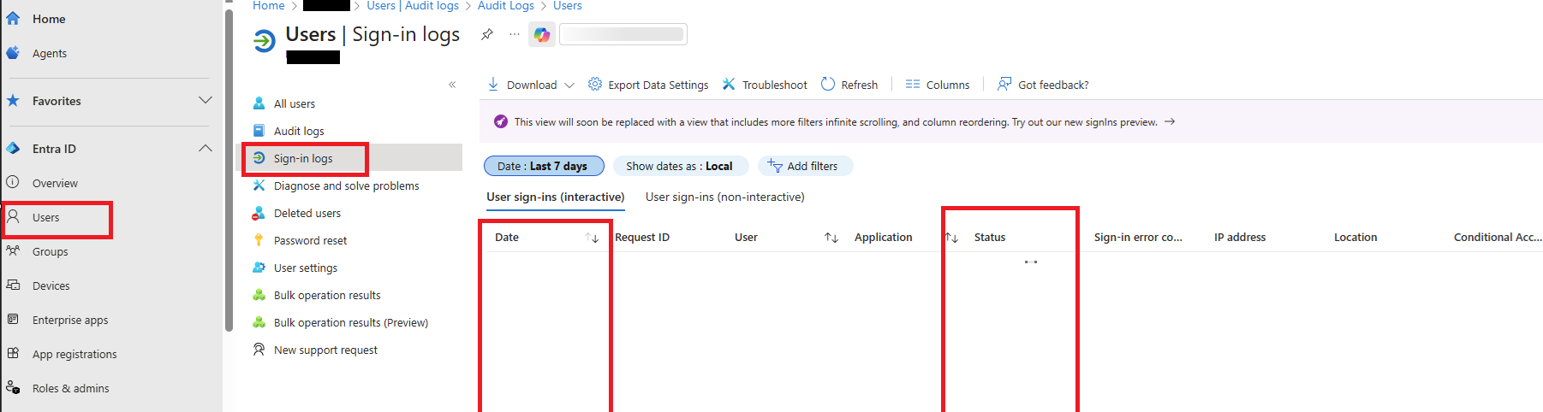Click the IP address column header

[1240, 238]
